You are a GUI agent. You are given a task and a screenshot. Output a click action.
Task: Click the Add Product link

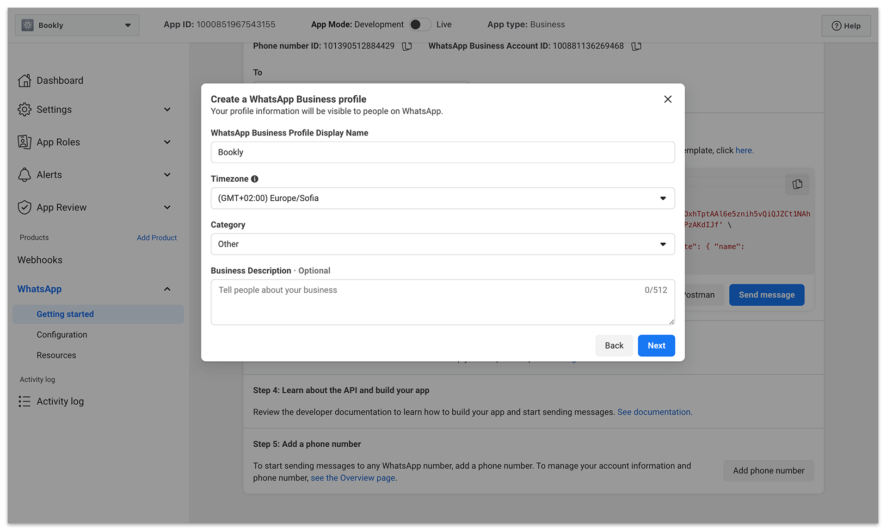pos(157,238)
